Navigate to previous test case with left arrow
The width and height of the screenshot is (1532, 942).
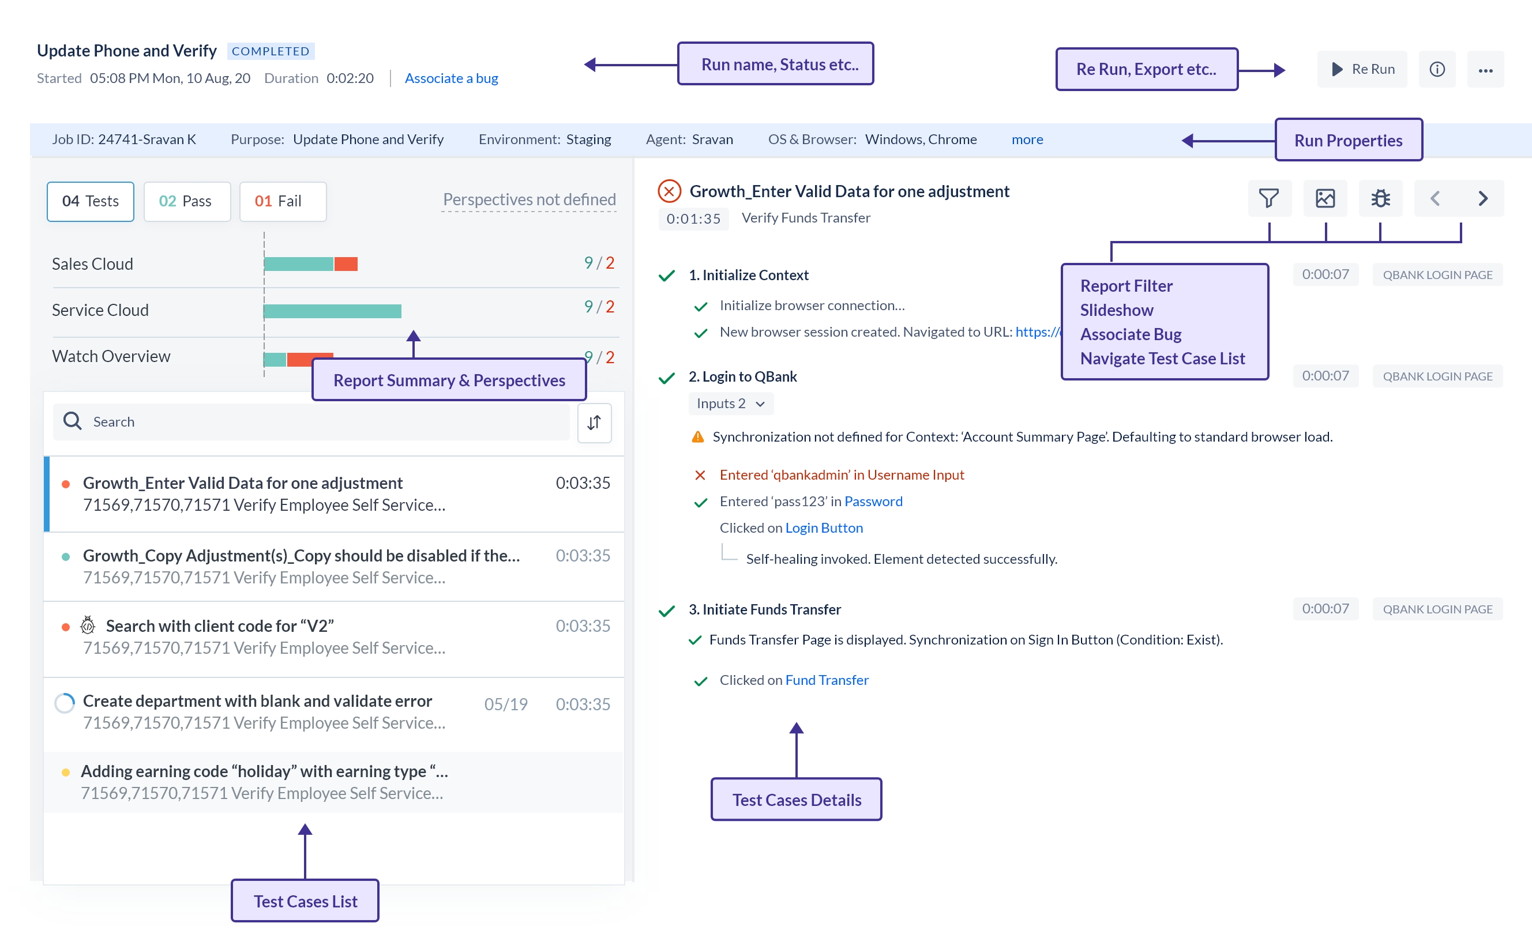click(x=1436, y=198)
